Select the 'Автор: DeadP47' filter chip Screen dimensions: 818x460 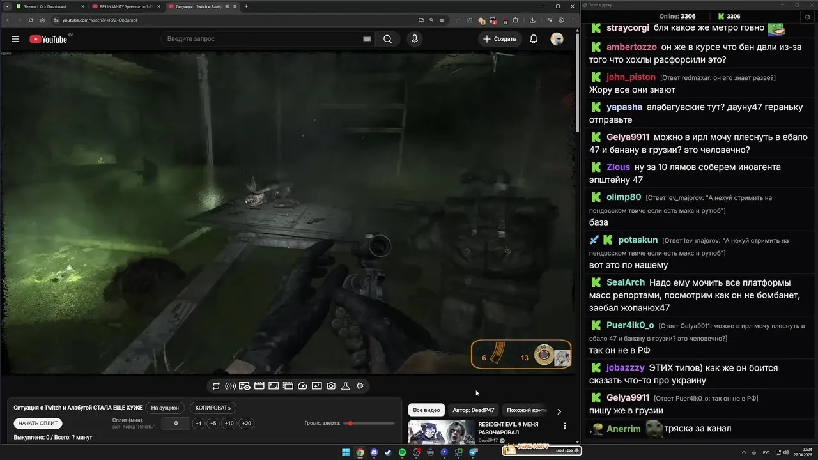click(473, 410)
